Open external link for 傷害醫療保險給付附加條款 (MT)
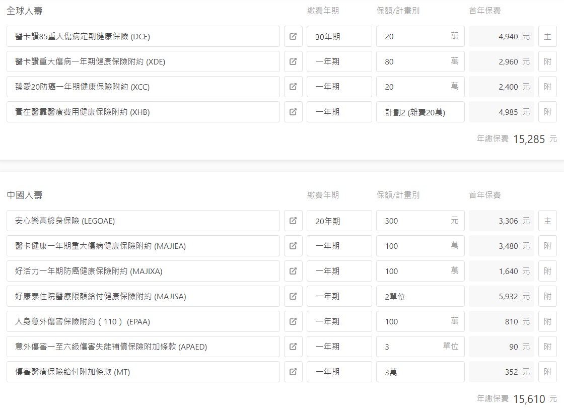Image resolution: width=564 pixels, height=408 pixels. [x=293, y=372]
